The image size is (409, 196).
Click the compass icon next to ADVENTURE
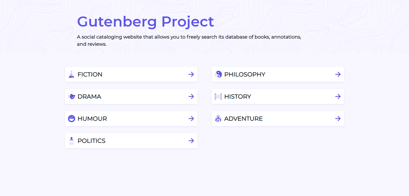[x=218, y=119]
